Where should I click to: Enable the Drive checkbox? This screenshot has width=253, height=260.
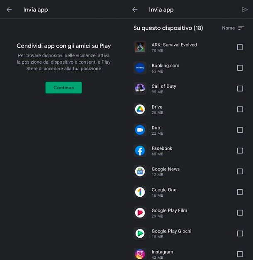[240, 109]
